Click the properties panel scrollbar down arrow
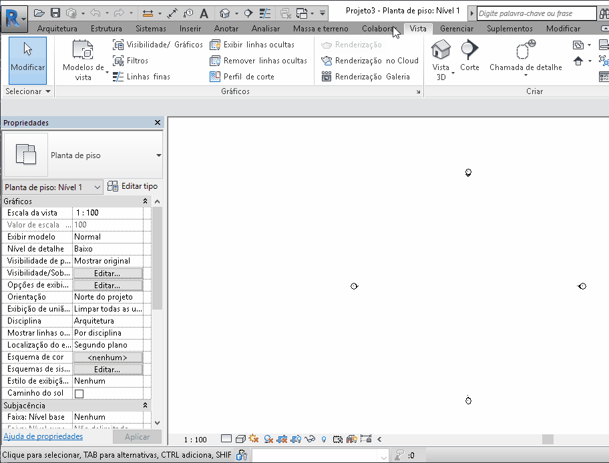609x463 pixels. [157, 423]
